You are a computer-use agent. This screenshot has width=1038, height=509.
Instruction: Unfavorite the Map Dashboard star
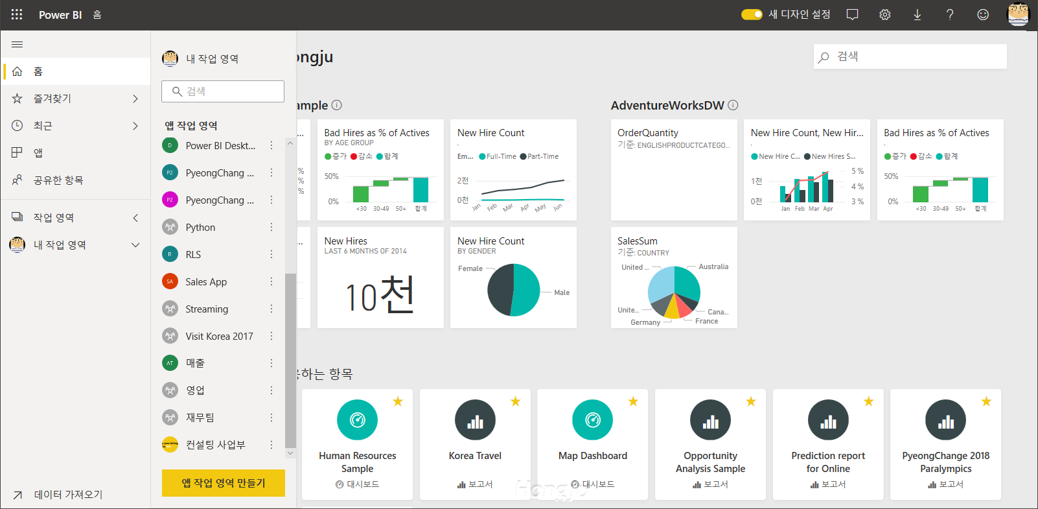pos(633,401)
